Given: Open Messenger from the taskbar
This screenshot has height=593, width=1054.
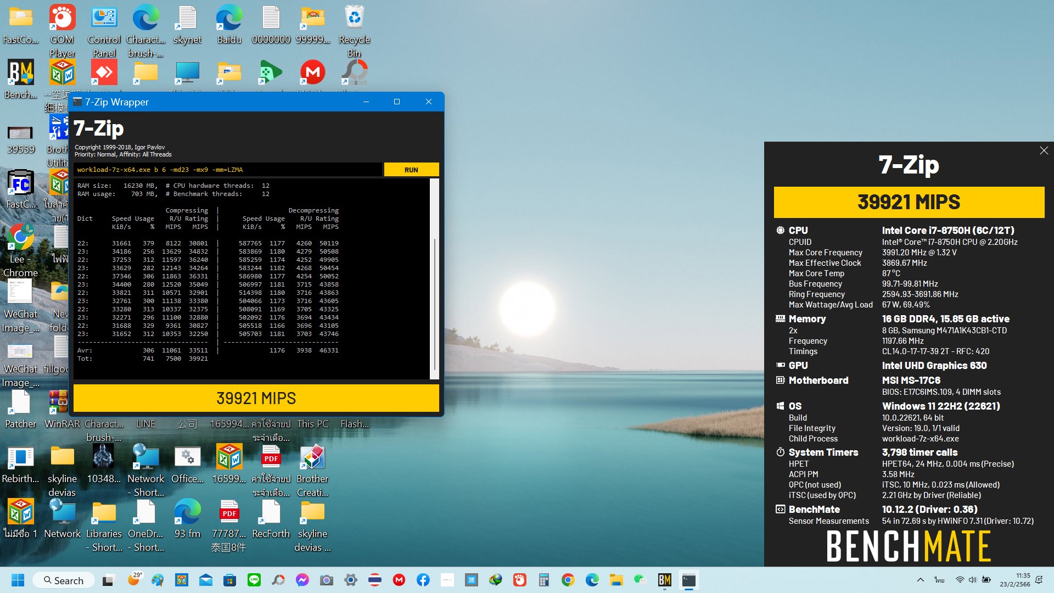Looking at the screenshot, I should pos(302,580).
